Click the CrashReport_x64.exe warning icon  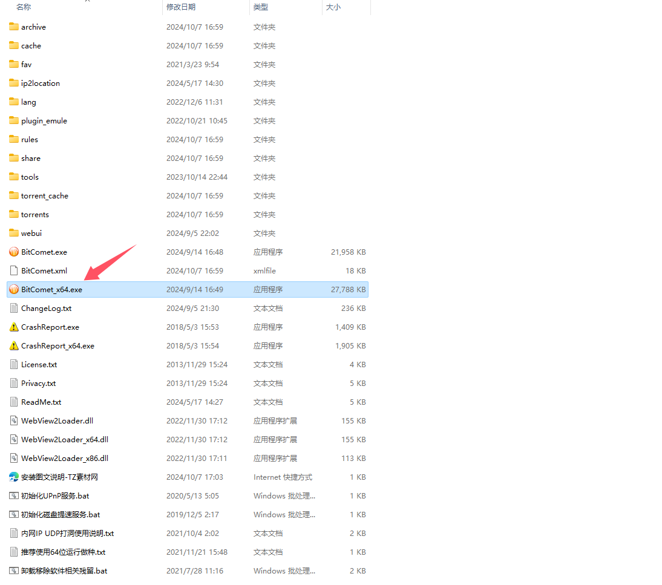(14, 345)
